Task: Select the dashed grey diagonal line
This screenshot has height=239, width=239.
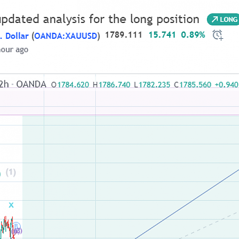Action: 209,225
